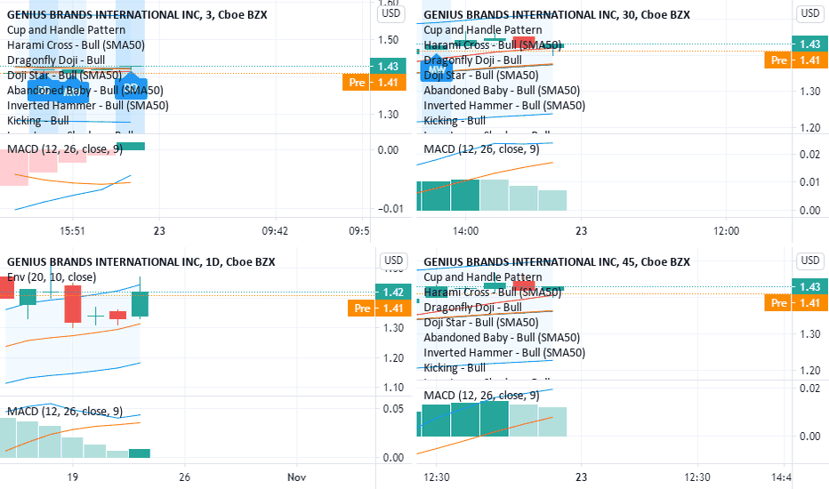Screen dimensions: 829x489
Task: Open the USD currency selector in the 1D chart
Action: coord(393,261)
